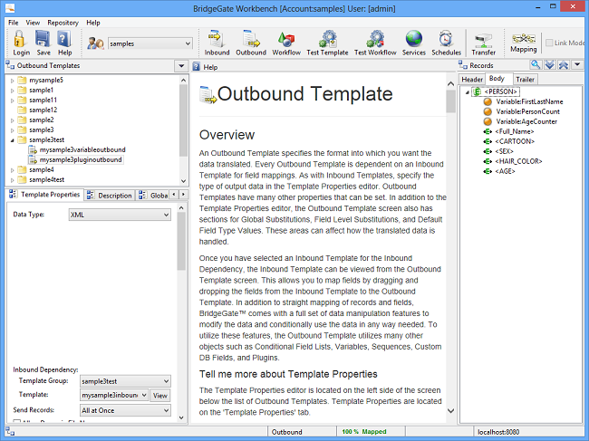Click the help pane scroll down arrow
Screen dimensions: 589x441
coord(450,411)
